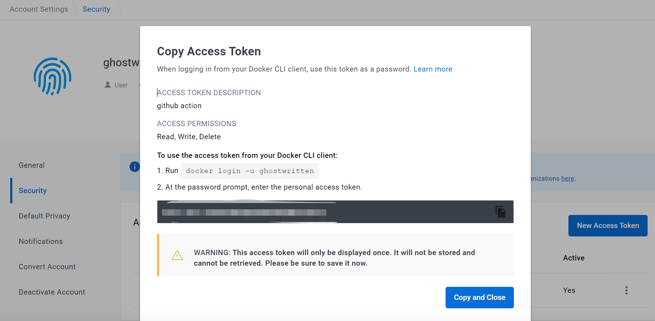Viewport: 655px width, 321px height.
Task: Go to Account Settings breadcrumb
Action: (39, 9)
